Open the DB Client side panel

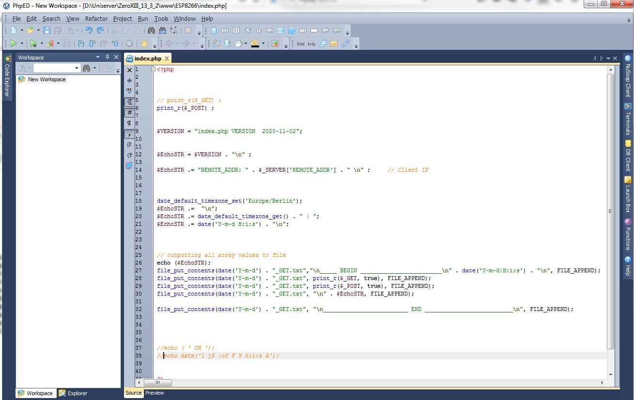tap(628, 156)
